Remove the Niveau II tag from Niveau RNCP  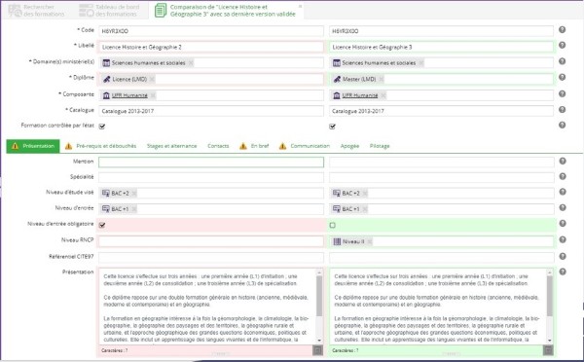tap(369, 241)
